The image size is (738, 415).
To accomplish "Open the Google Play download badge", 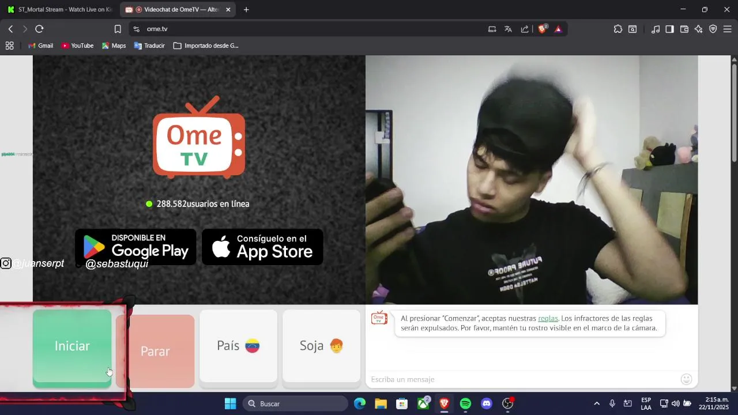I will pyautogui.click(x=135, y=247).
